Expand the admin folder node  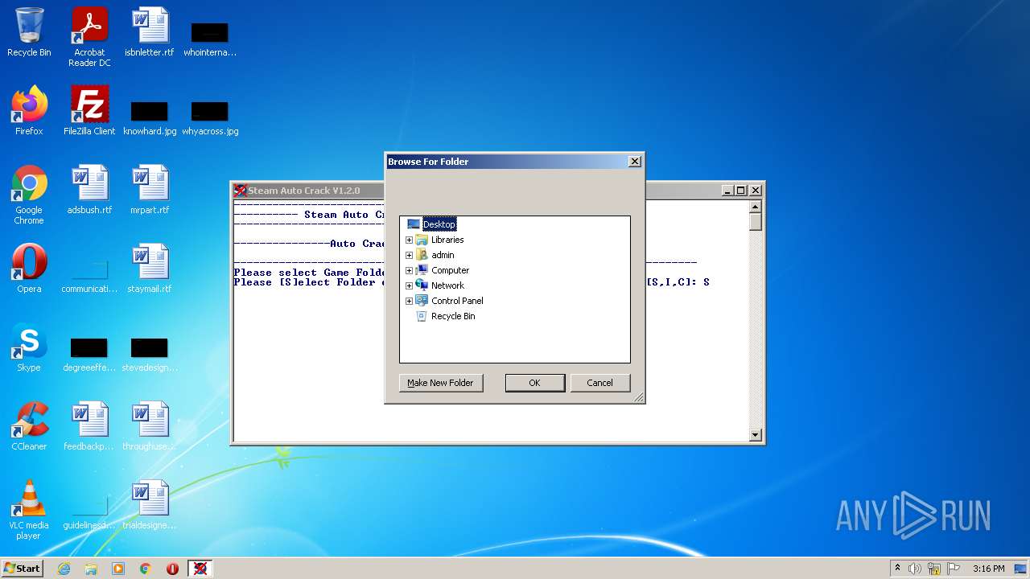pos(409,255)
